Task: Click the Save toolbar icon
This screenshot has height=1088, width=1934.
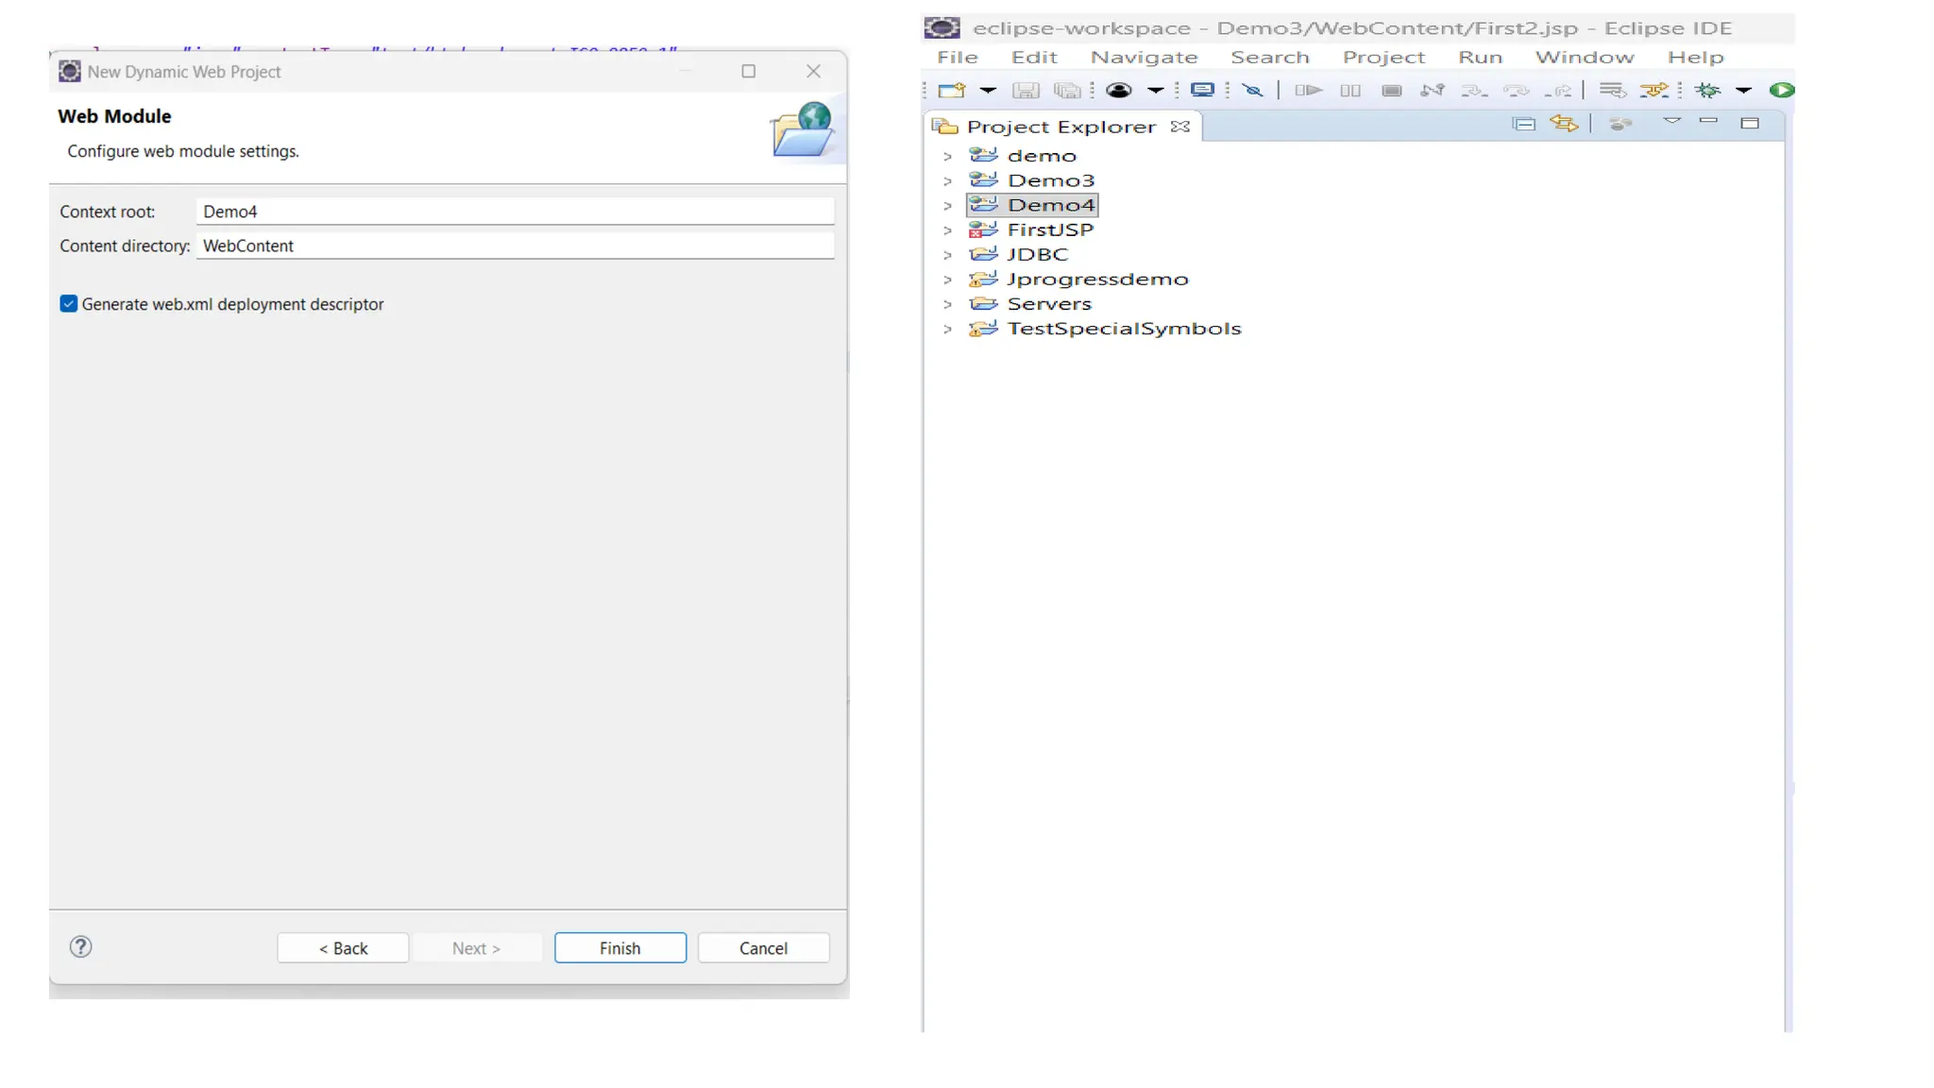Action: click(x=1025, y=91)
